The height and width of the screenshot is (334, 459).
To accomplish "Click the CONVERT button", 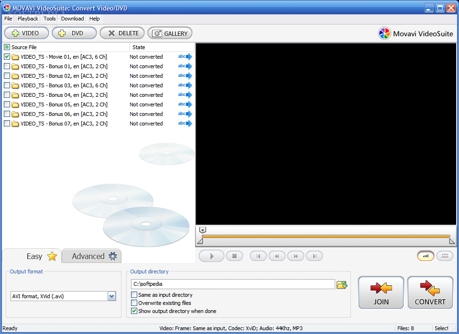I will [430, 292].
